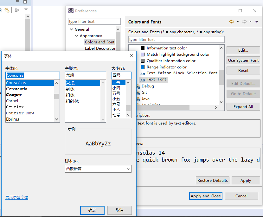Click the Reset button
Screen dimensions: 263x217
[243, 71]
